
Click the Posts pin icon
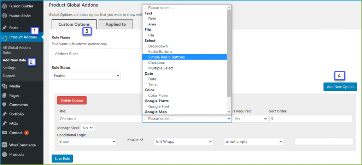[4, 28]
